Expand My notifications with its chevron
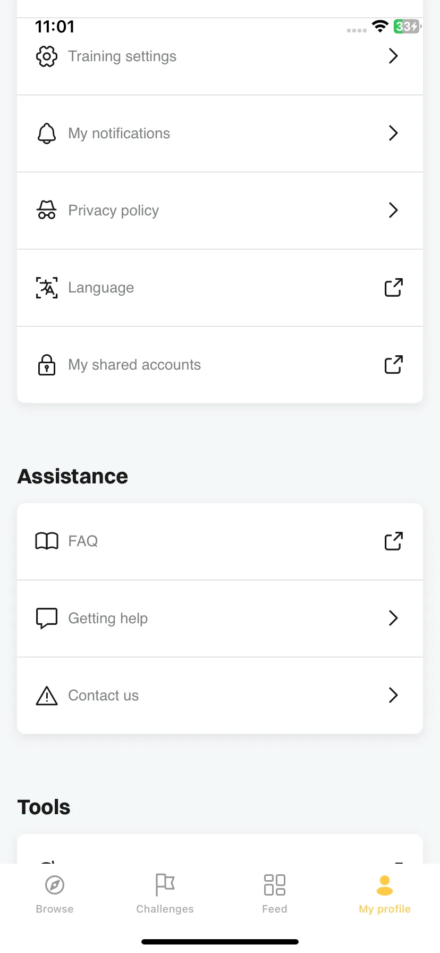Image resolution: width=440 pixels, height=953 pixels. click(x=393, y=133)
